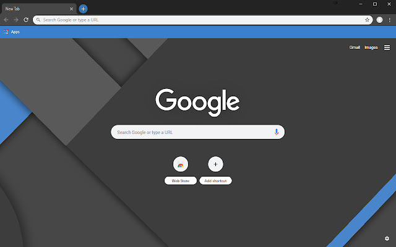The image size is (396, 247).
Task: Click the Add shortcut label
Action: tap(215, 181)
